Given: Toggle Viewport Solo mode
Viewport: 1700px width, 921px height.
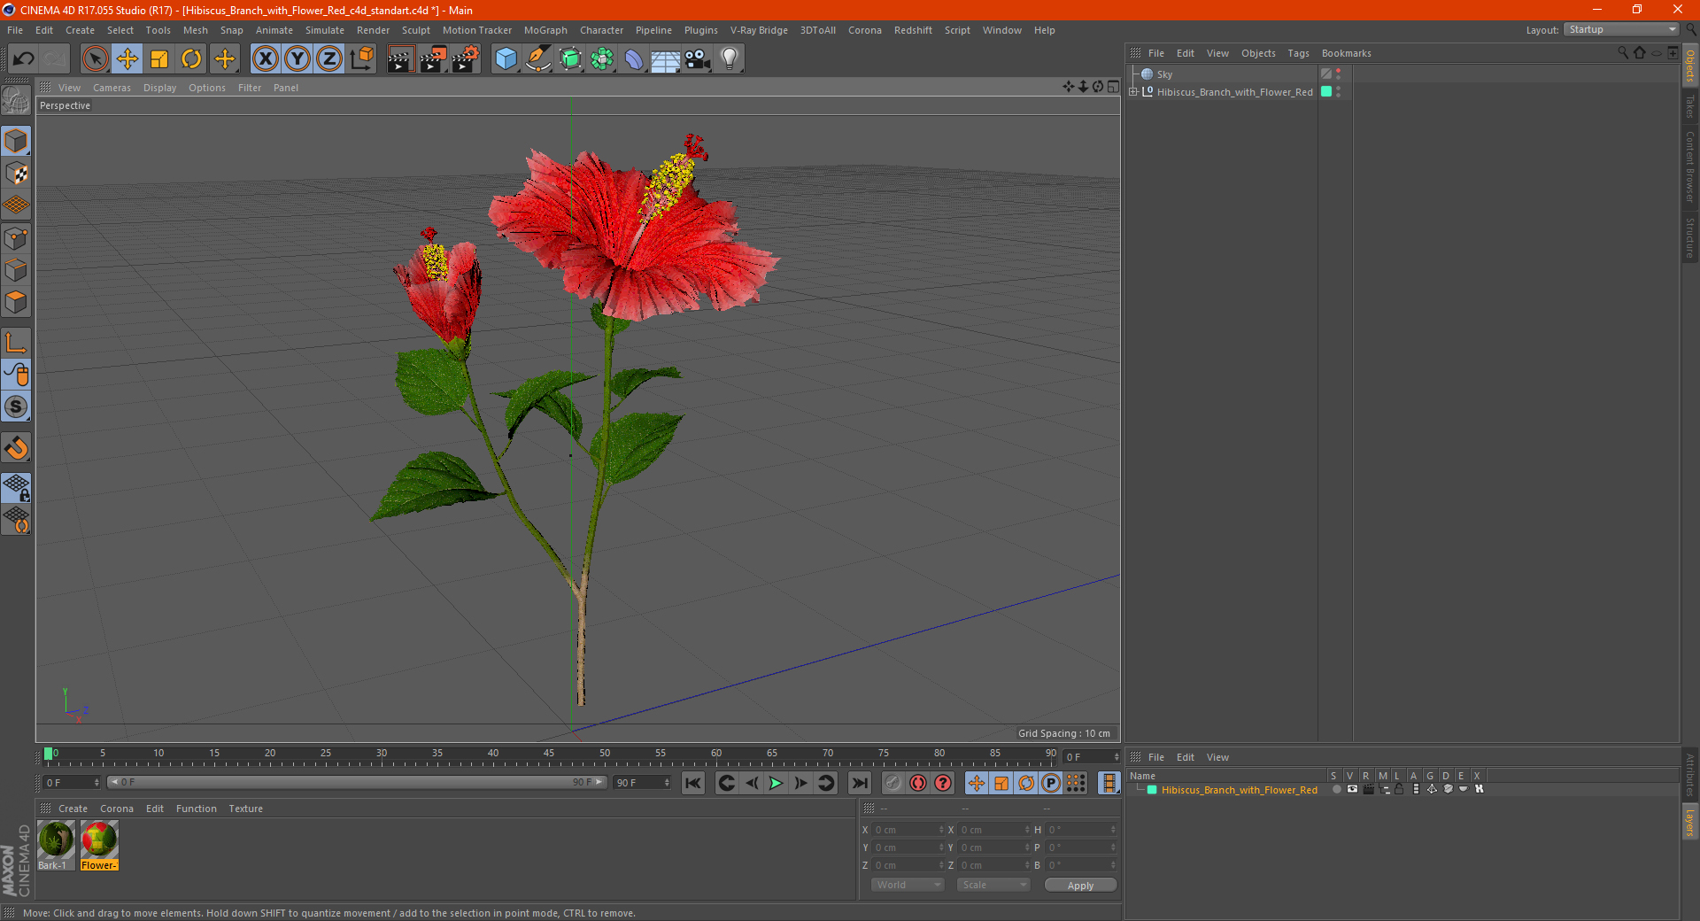Looking at the screenshot, I should [x=16, y=406].
